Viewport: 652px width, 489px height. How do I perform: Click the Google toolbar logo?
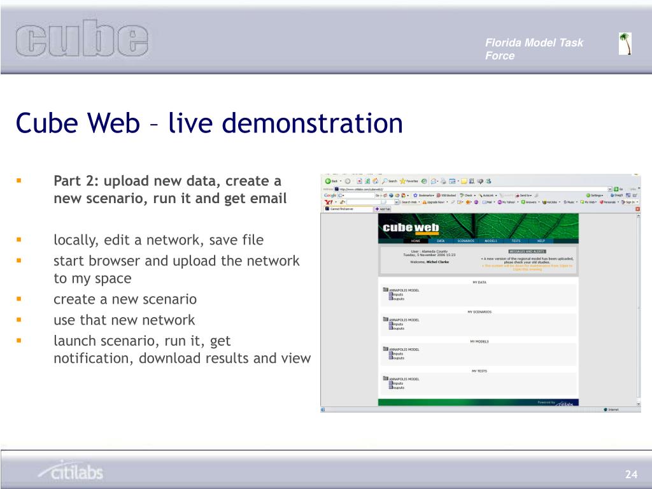point(330,195)
